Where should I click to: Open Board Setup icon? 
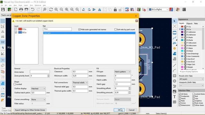(9, 10)
